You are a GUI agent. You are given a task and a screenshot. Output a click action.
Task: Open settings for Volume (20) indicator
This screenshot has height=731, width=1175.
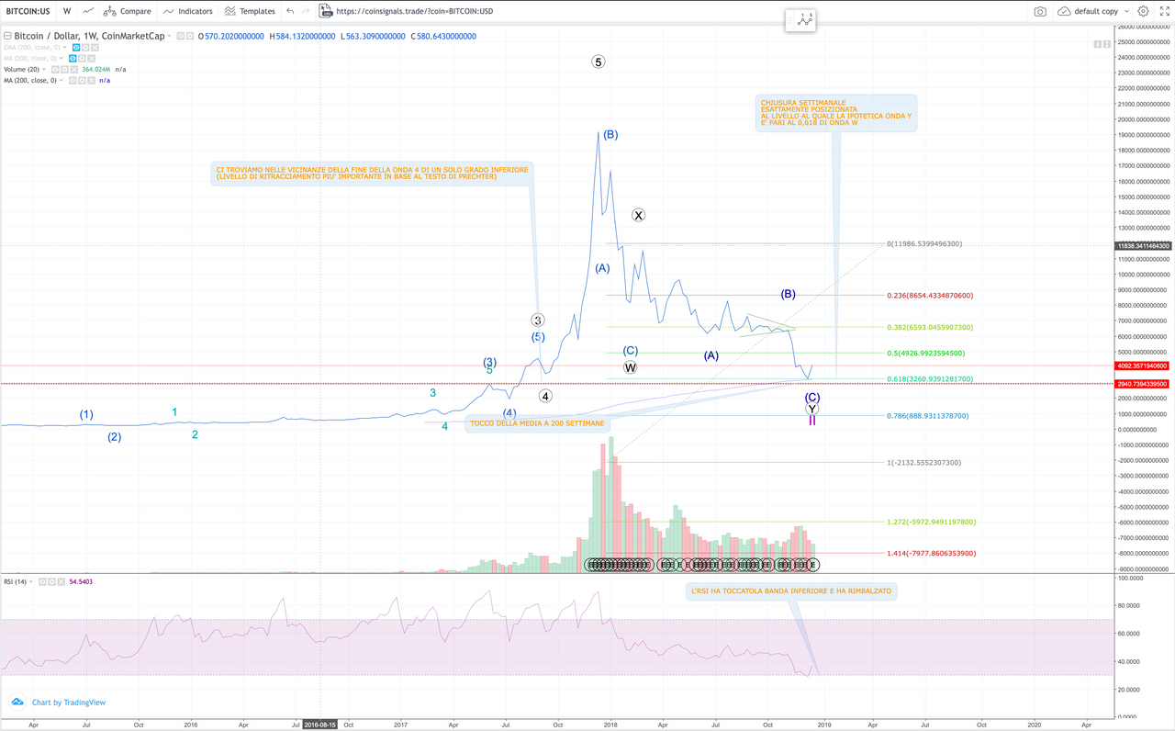click(64, 70)
